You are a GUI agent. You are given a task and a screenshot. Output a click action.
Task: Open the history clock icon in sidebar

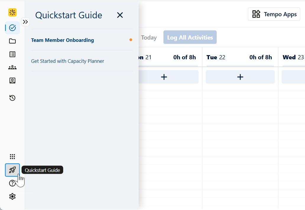coord(12,98)
